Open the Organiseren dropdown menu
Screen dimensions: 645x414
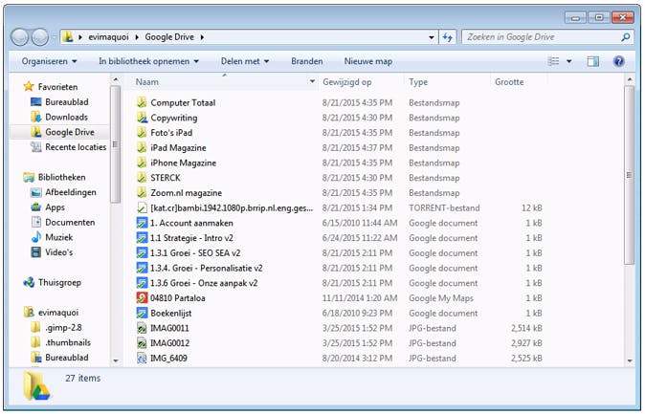click(x=50, y=61)
